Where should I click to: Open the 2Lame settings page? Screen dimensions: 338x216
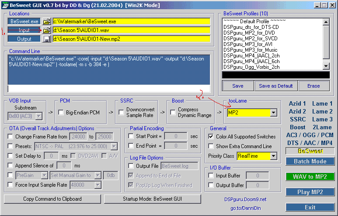pyautogui.click(x=322, y=127)
